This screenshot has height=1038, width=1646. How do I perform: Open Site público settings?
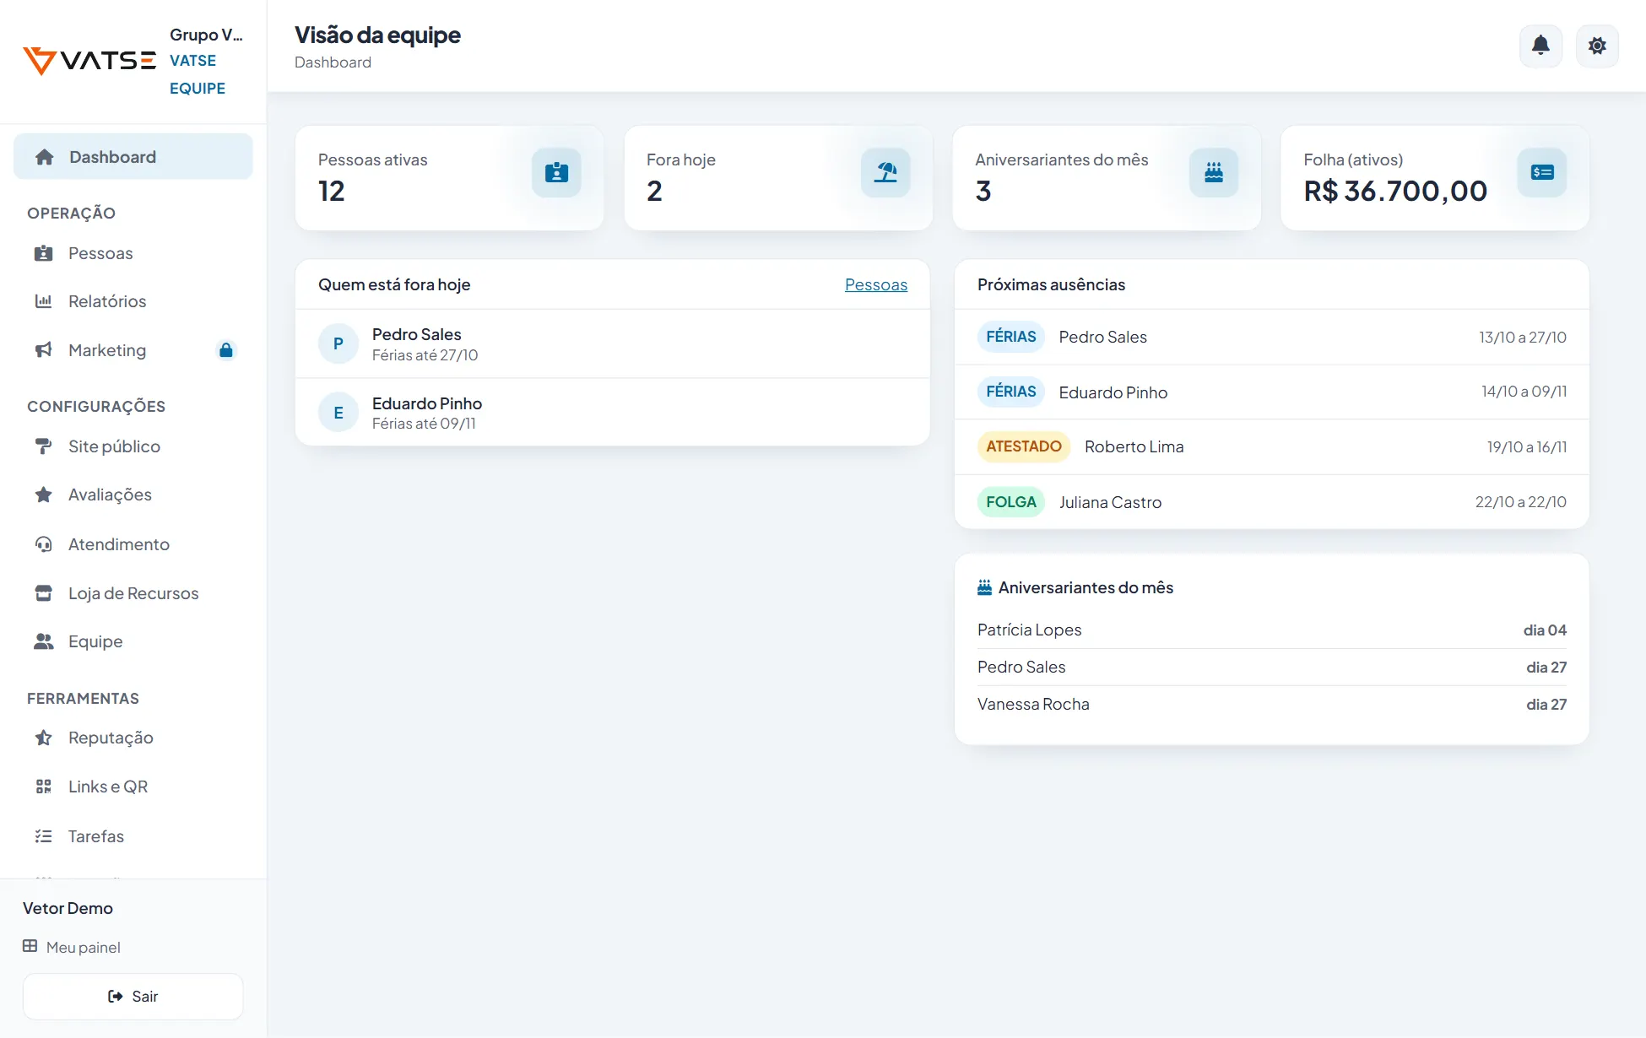point(133,446)
